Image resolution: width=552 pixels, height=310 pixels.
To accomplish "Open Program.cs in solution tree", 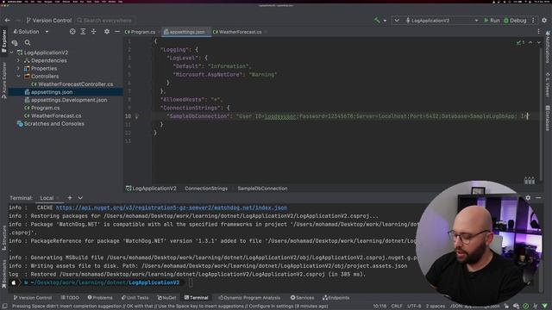I will [x=42, y=108].
